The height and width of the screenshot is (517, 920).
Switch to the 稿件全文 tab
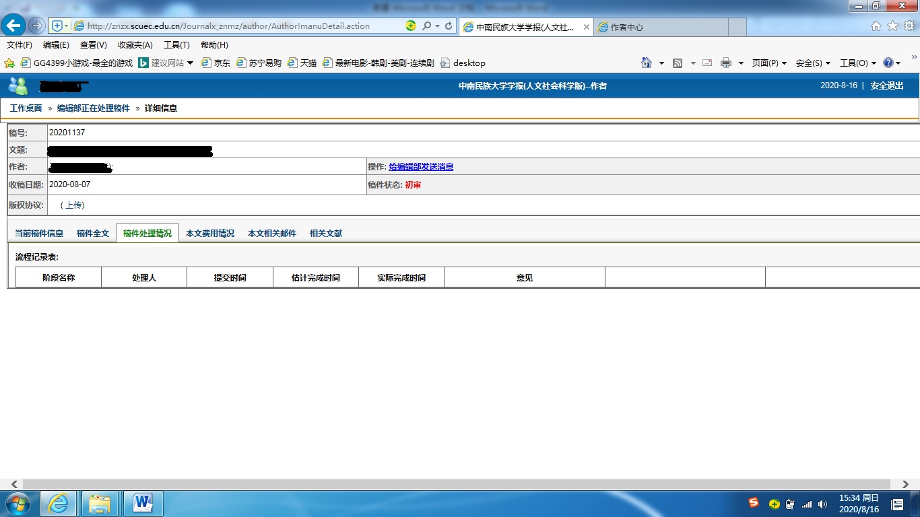point(92,234)
